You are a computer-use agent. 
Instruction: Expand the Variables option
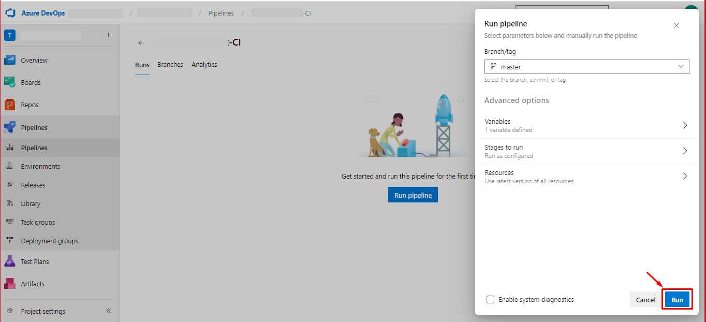tap(587, 125)
